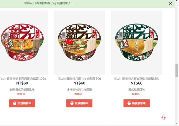179x126 pixels.
Task: Open 看更多 link under tempura soba
Action: click(22, 94)
